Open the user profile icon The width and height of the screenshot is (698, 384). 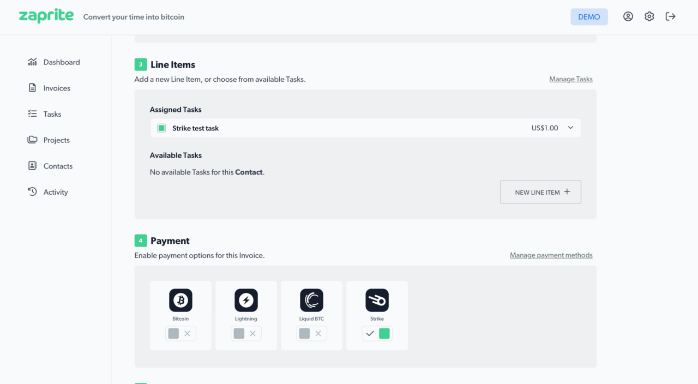pos(628,16)
